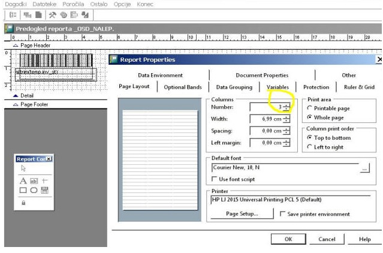This screenshot has height=253, width=383.
Task: Select the Picture/OLE Bound control tool
Action: pyautogui.click(x=44, y=190)
